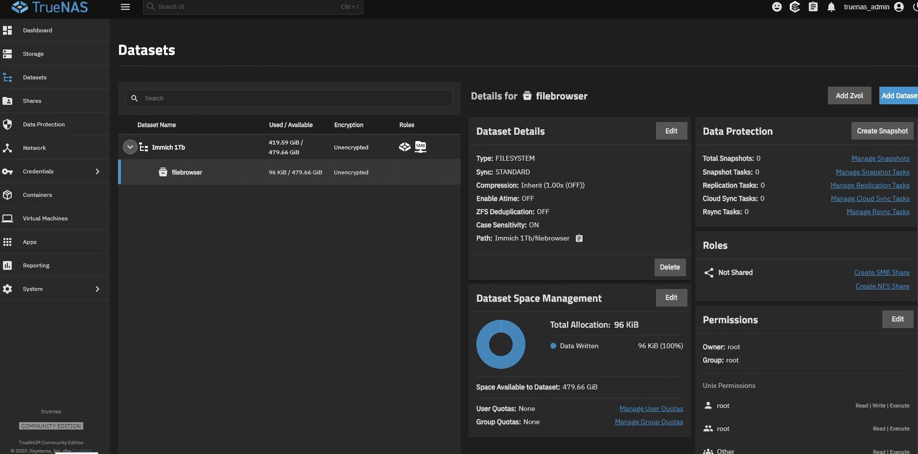Open the Storage page from sidebar
The height and width of the screenshot is (454, 918).
(33, 54)
